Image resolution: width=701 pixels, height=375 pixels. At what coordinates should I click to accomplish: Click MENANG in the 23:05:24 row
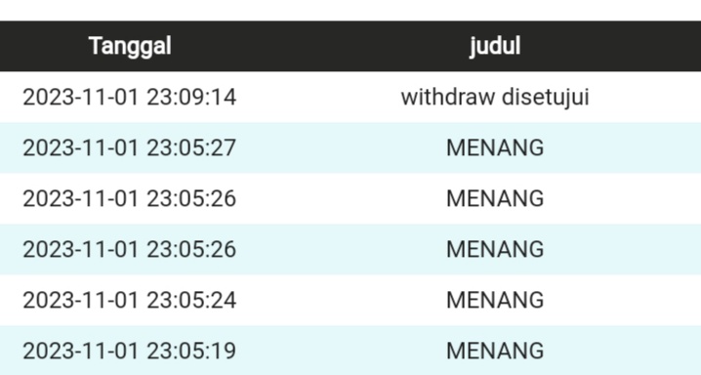pyautogui.click(x=495, y=300)
